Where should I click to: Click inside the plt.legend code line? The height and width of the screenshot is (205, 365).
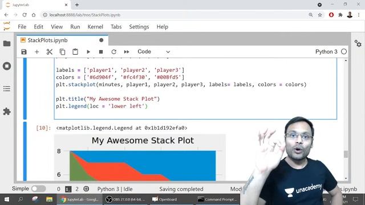[102, 106]
